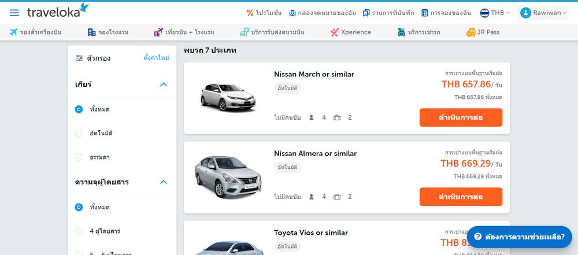
Task: Go to Xperience tab
Action: (351, 32)
